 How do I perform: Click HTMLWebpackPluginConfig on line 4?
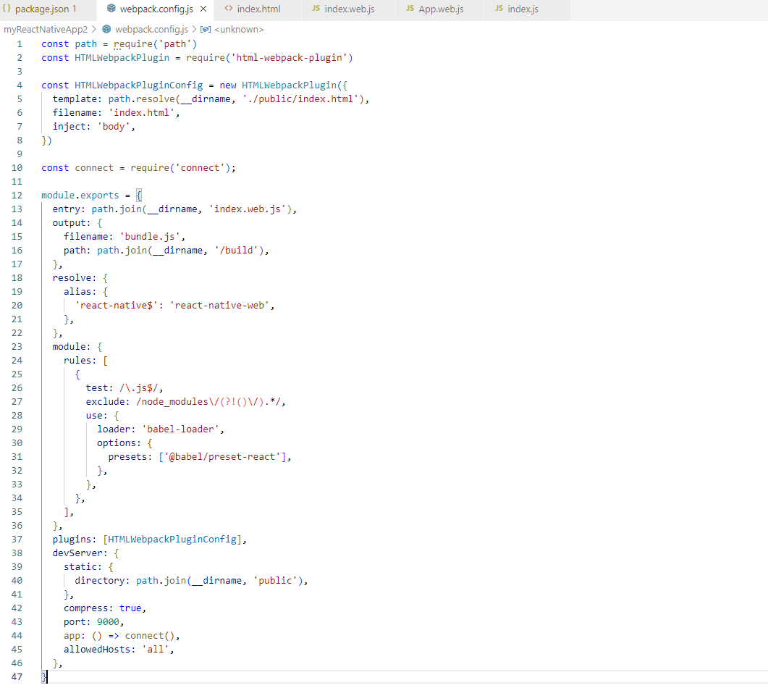[138, 85]
